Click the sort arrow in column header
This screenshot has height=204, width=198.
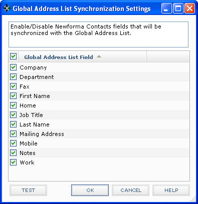99,56
